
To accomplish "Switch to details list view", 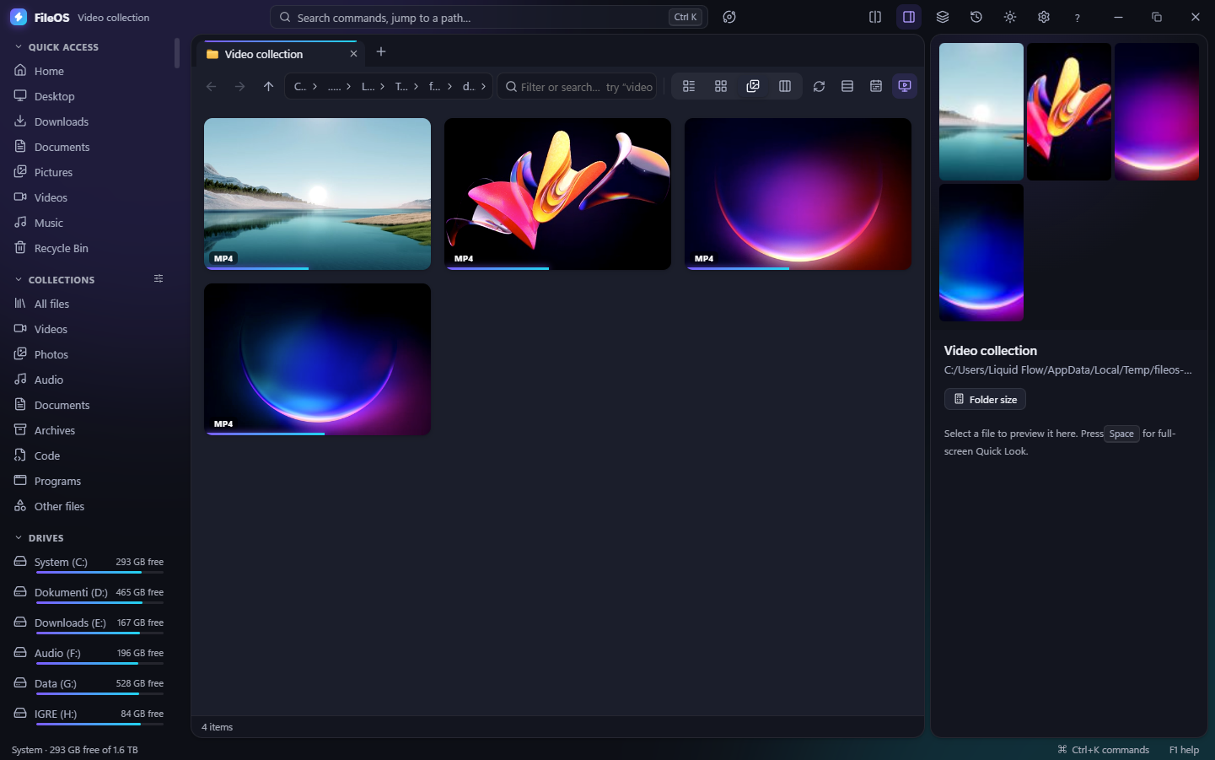I will coord(689,86).
